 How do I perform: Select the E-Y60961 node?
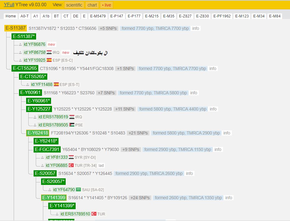(30, 92)
